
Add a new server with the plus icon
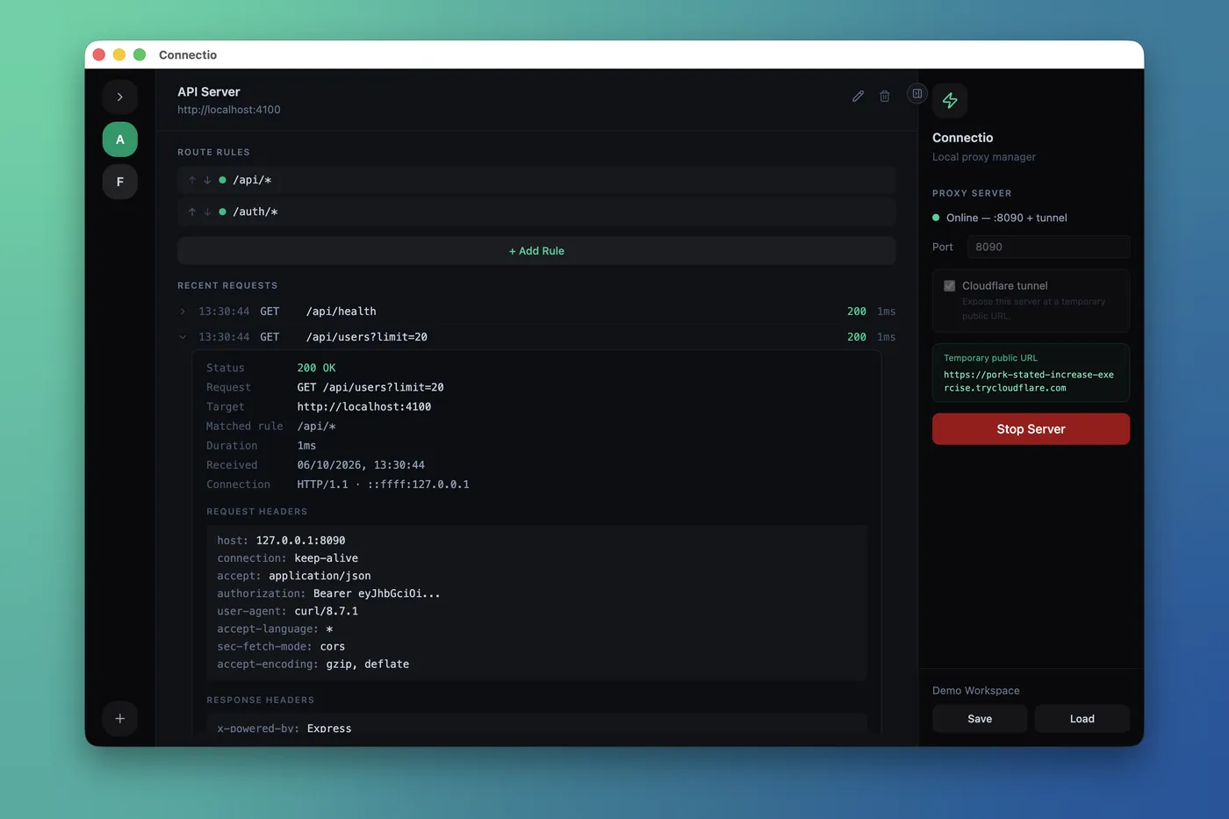(120, 719)
